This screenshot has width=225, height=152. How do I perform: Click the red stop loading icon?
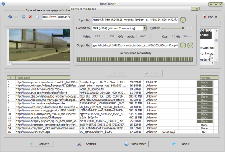tap(30, 17)
